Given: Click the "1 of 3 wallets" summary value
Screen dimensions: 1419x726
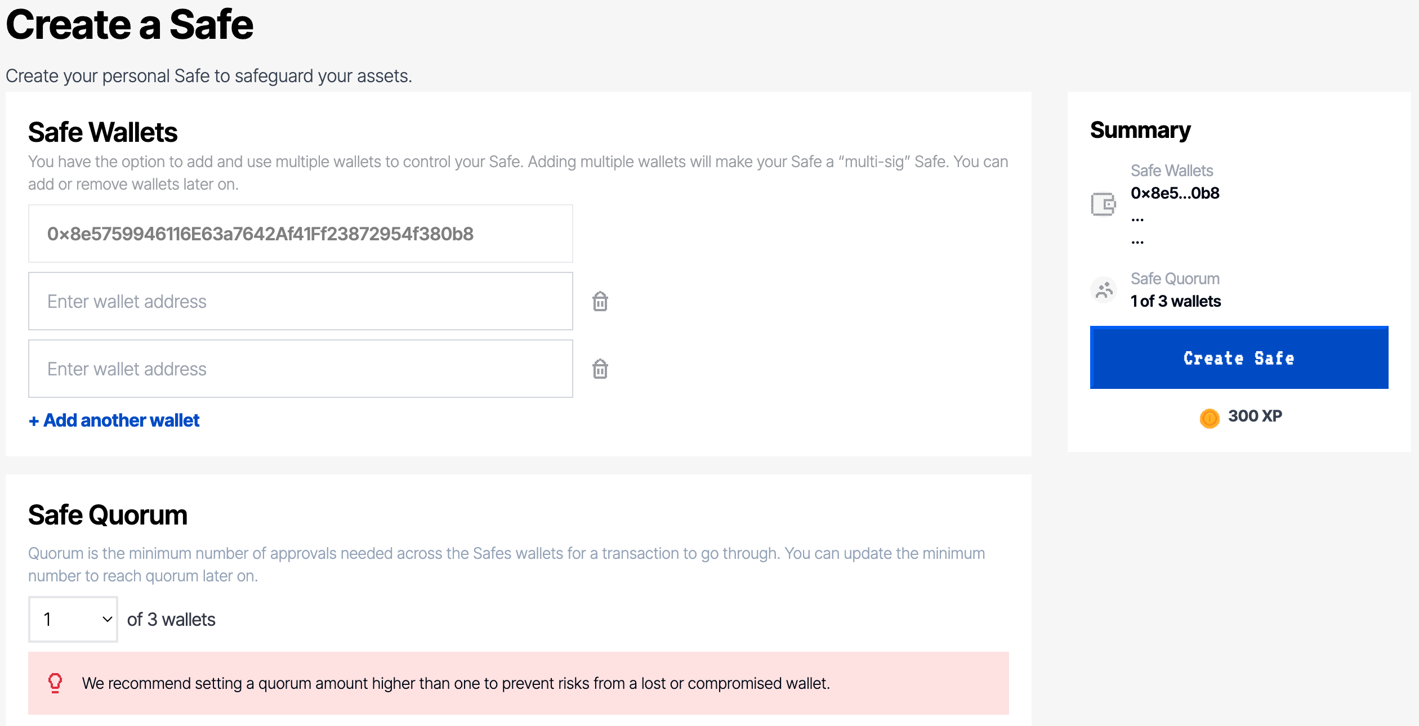Looking at the screenshot, I should tap(1176, 301).
